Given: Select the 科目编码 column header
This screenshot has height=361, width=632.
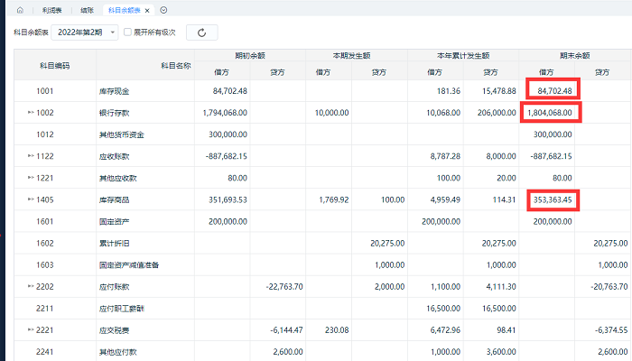Looking at the screenshot, I should pyautogui.click(x=54, y=66).
